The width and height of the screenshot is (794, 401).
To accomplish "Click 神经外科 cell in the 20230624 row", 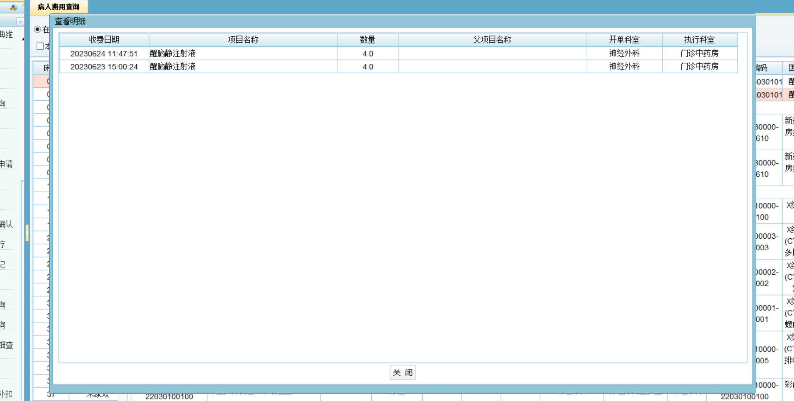I will coord(624,54).
